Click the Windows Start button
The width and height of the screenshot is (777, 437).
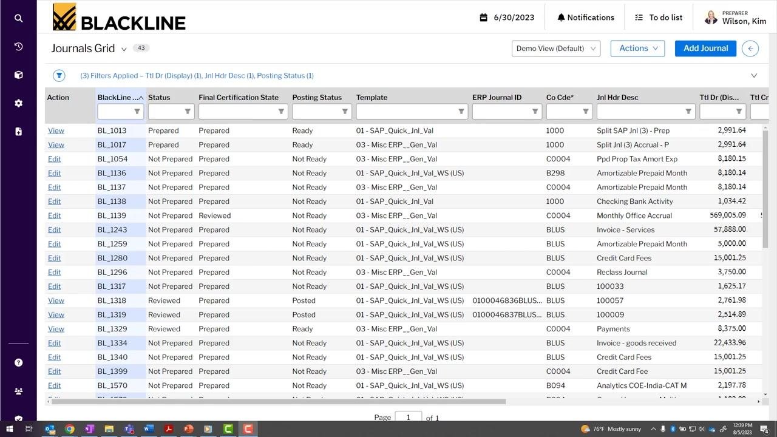(9, 429)
